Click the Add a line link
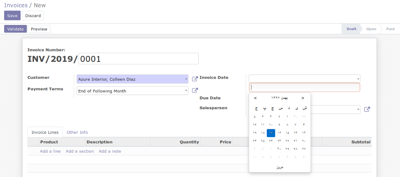The height and width of the screenshot is (177, 400). tap(50, 151)
